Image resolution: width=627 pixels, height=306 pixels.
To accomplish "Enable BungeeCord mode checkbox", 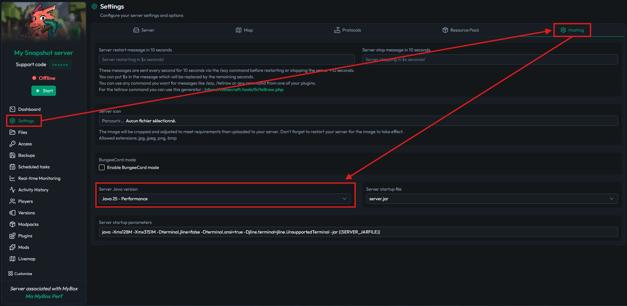I will click(x=102, y=167).
